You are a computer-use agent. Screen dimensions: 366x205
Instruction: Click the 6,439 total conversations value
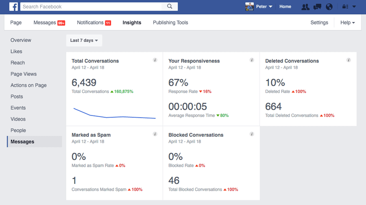point(84,82)
